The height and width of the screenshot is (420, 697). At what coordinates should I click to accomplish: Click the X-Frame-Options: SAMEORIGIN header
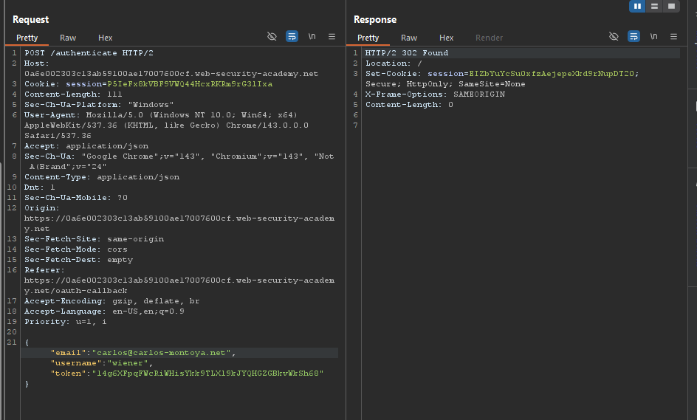pyautogui.click(x=435, y=94)
